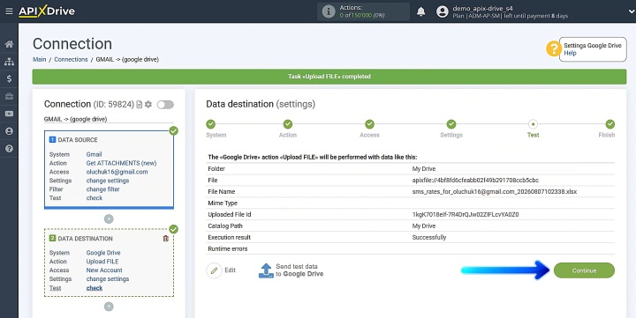The width and height of the screenshot is (636, 318).
Task: Open the home sidebar icon
Action: (9, 44)
